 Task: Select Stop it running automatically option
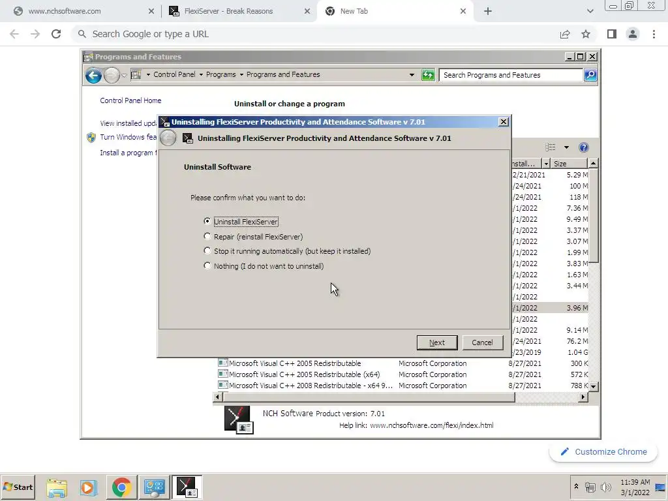pos(207,251)
